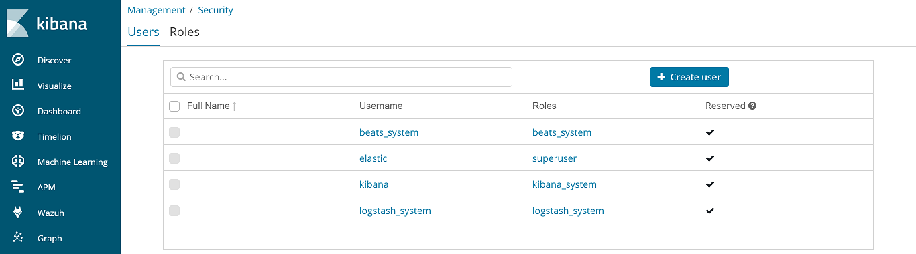Click the Kibana logo
The height and width of the screenshot is (254, 916).
click(47, 23)
